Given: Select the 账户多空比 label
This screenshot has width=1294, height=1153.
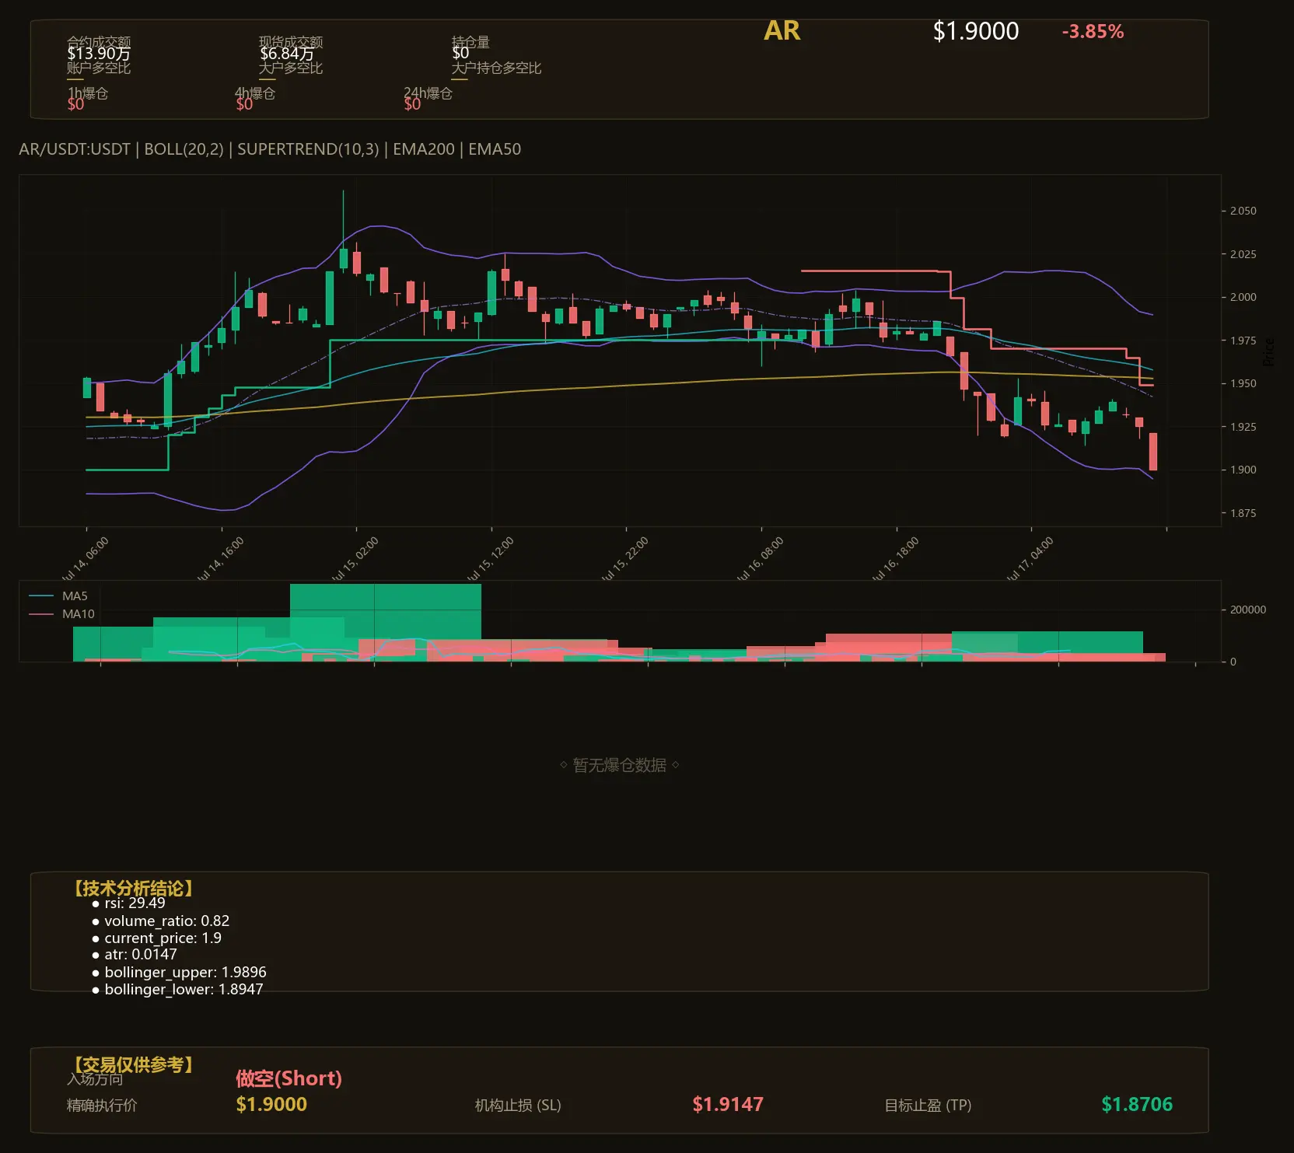Looking at the screenshot, I should 99,68.
